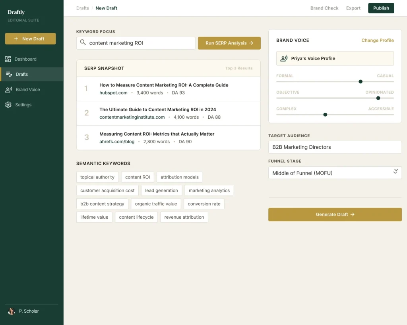407x325 pixels.
Task: Click the search magnifier icon in keyword field
Action: (83, 42)
